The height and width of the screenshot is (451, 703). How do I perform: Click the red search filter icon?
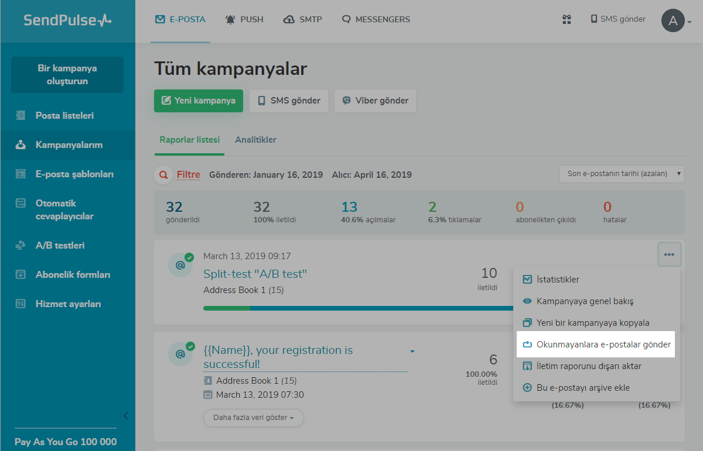[x=163, y=174]
